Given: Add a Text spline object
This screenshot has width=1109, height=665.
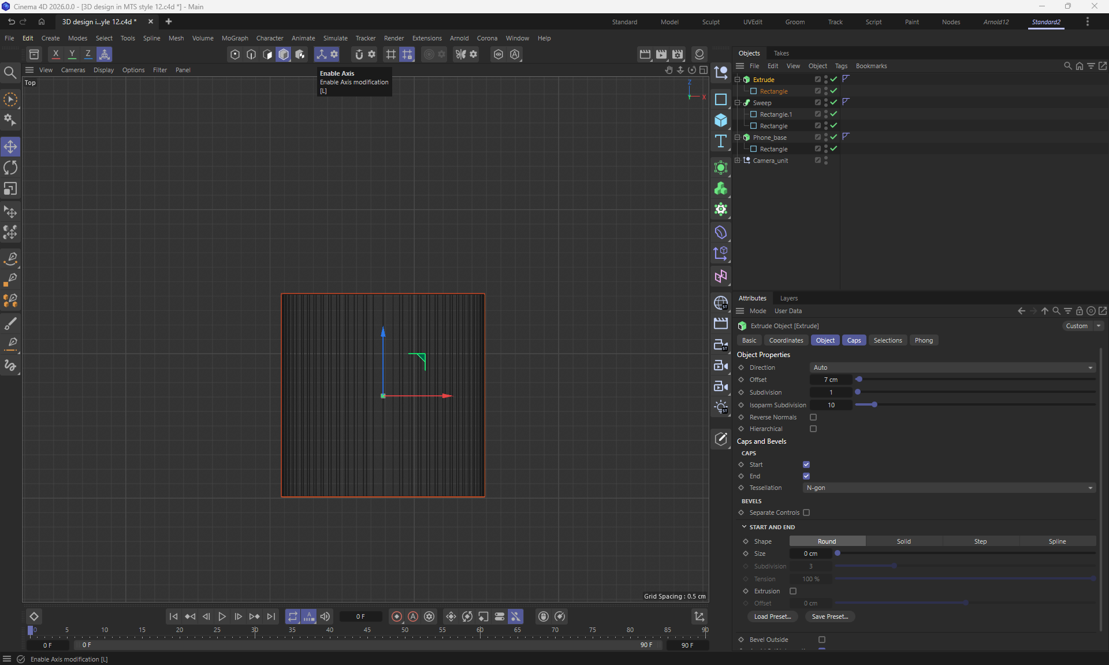Looking at the screenshot, I should [x=720, y=141].
